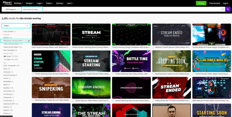232x117 pixels.
Task: Open the underwater pixel STREAM ENDED thumbnail
Action: pyautogui.click(x=211, y=61)
